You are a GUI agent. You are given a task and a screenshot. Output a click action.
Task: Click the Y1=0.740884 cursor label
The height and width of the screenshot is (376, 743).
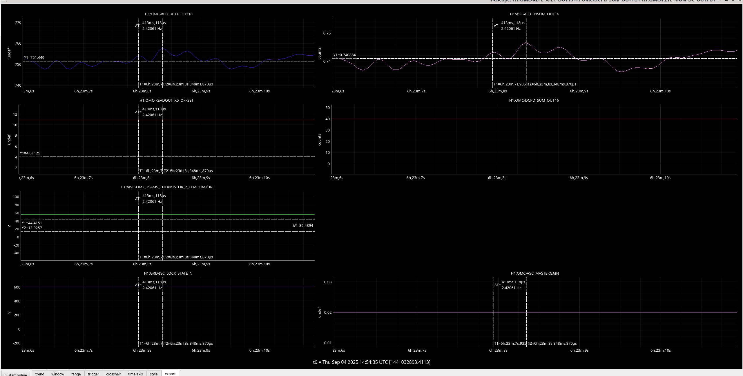(345, 55)
